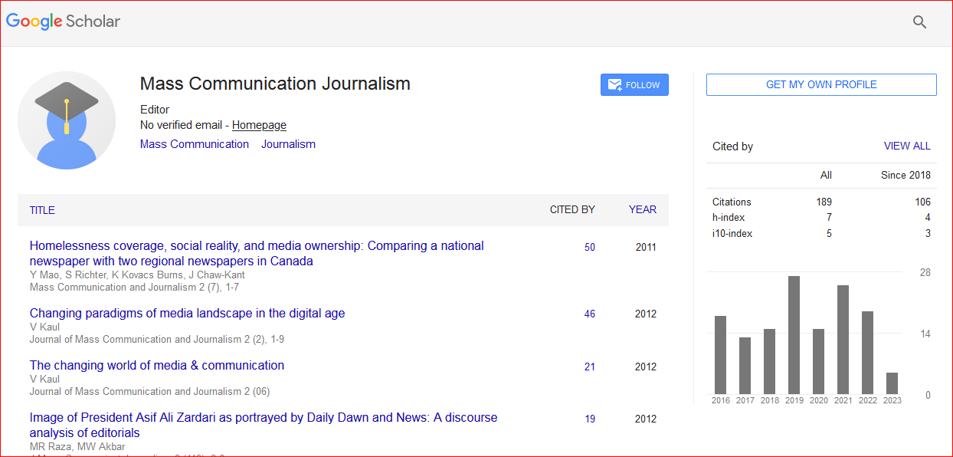Viewport: 953px width, 457px height.
Task: Open the Homepage link
Action: click(259, 125)
